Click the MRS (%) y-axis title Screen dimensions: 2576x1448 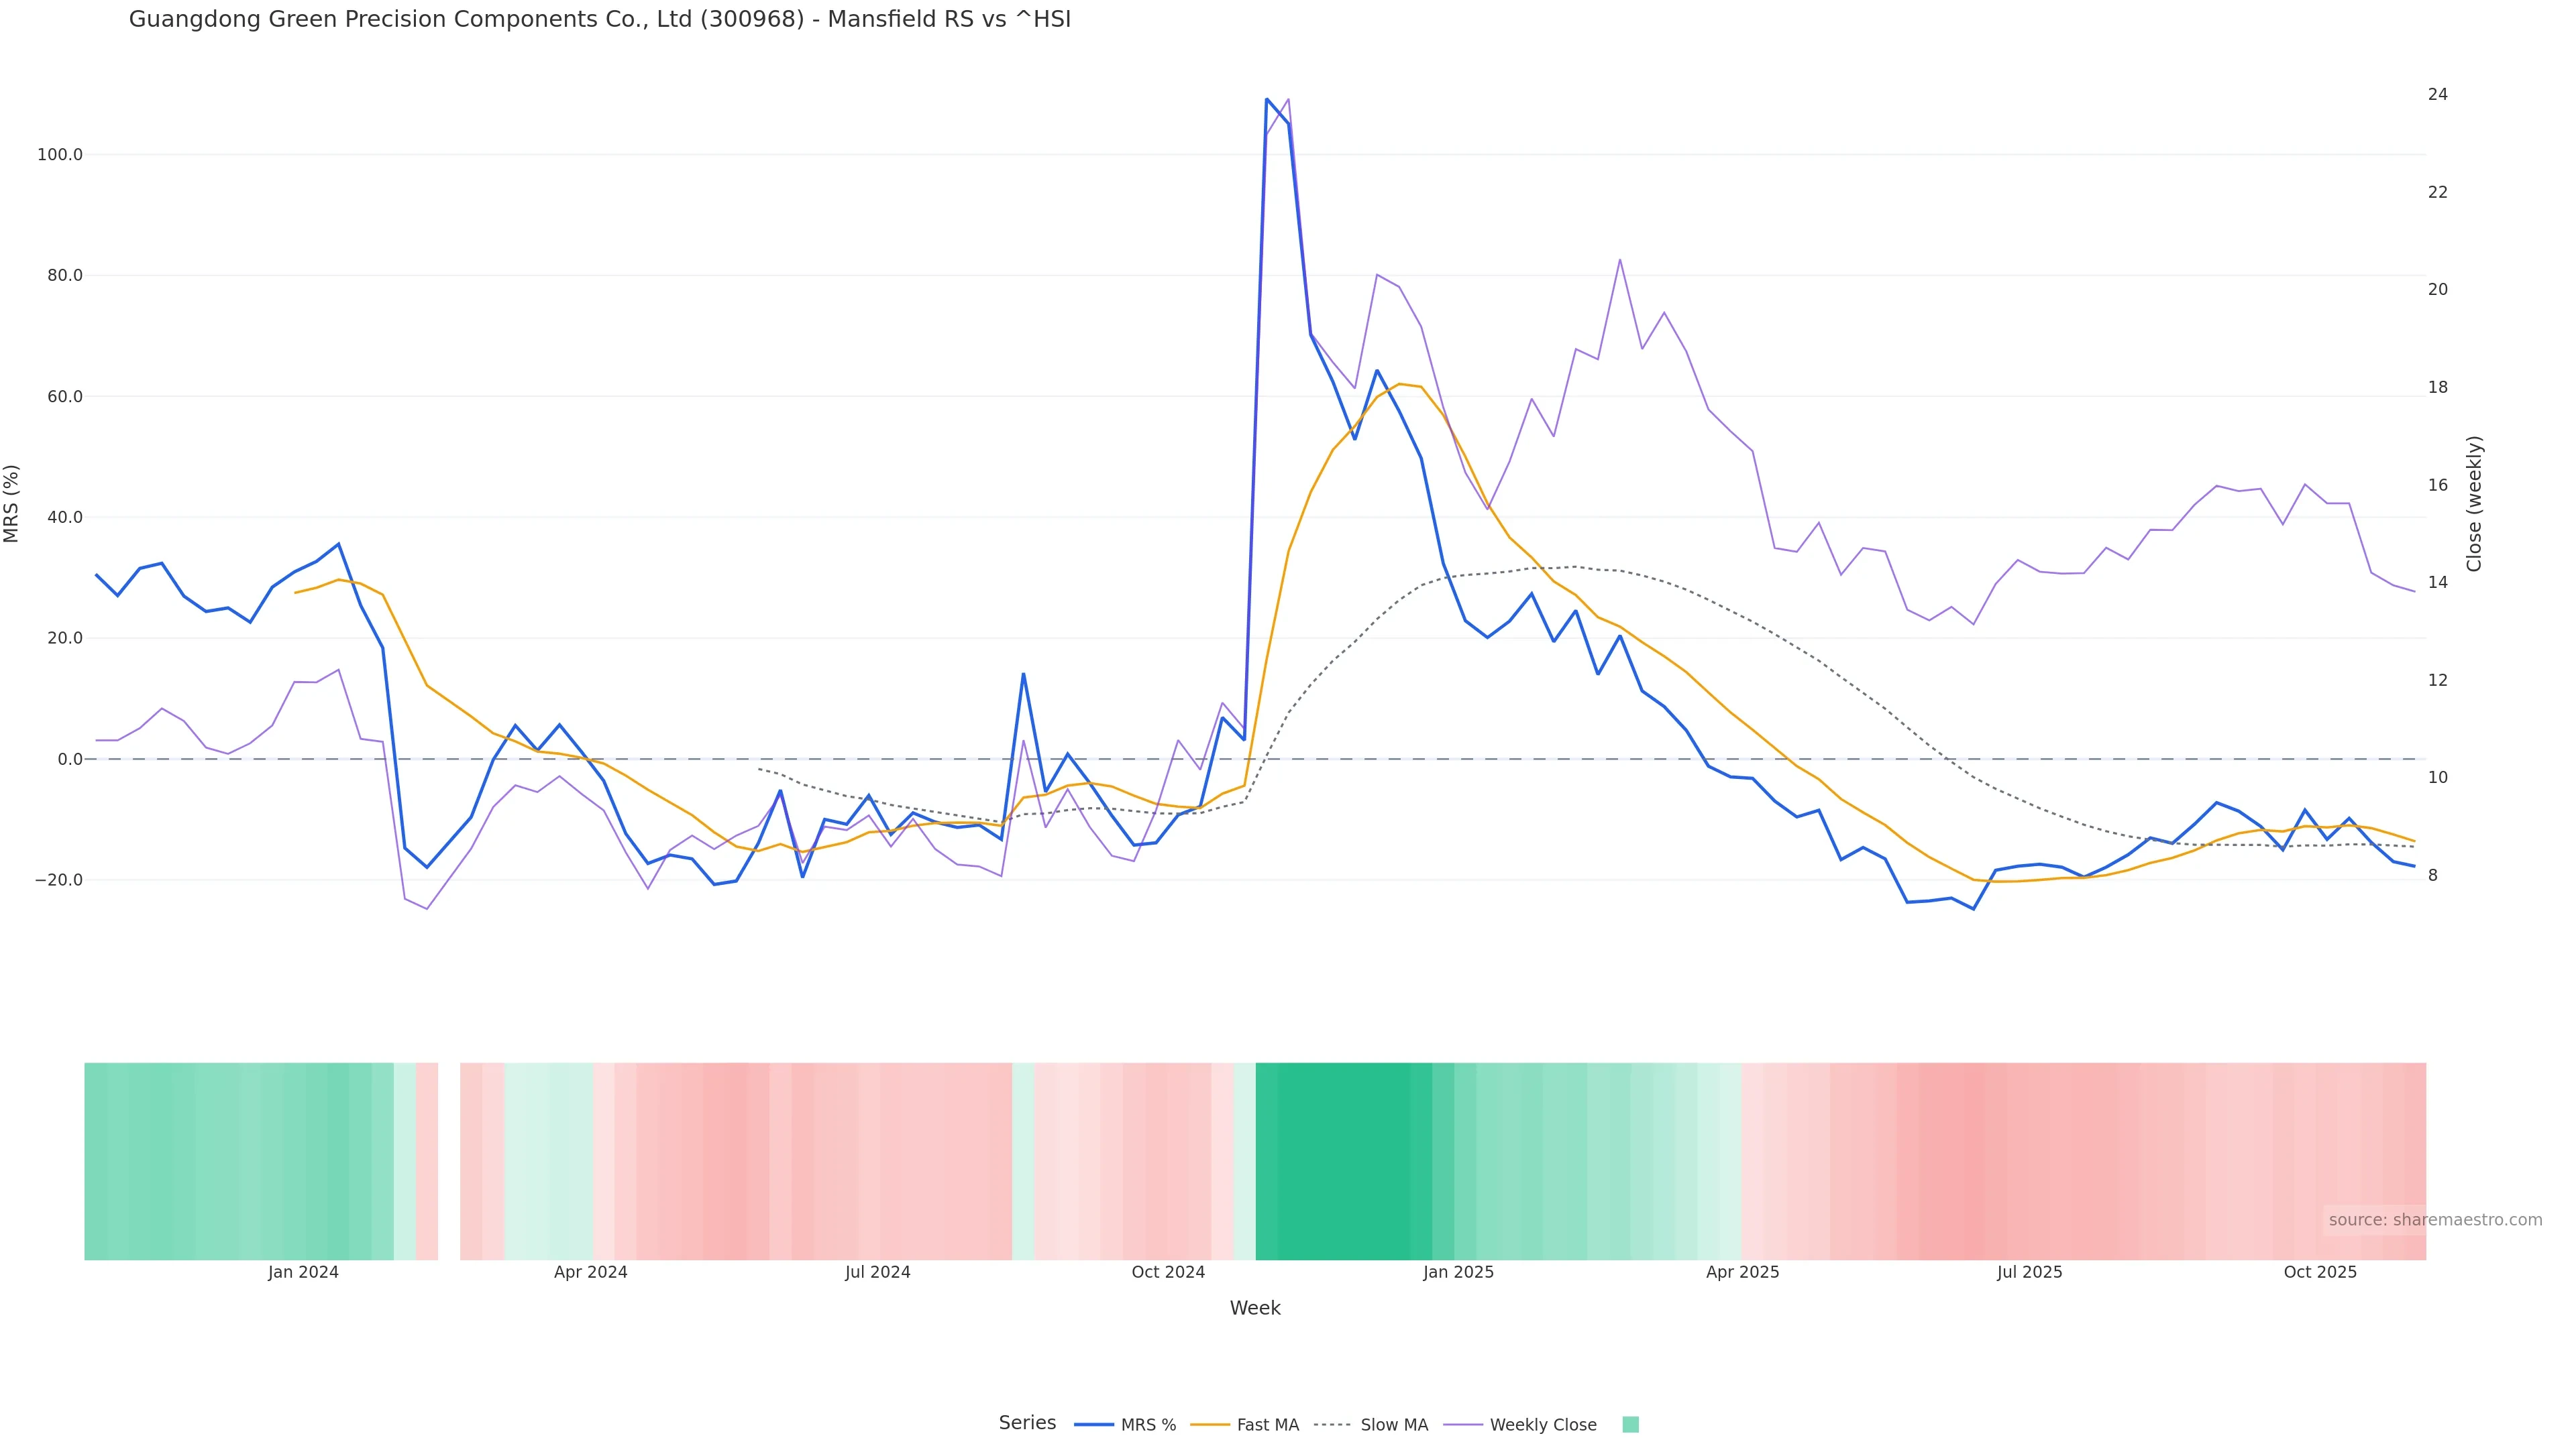point(12,503)
